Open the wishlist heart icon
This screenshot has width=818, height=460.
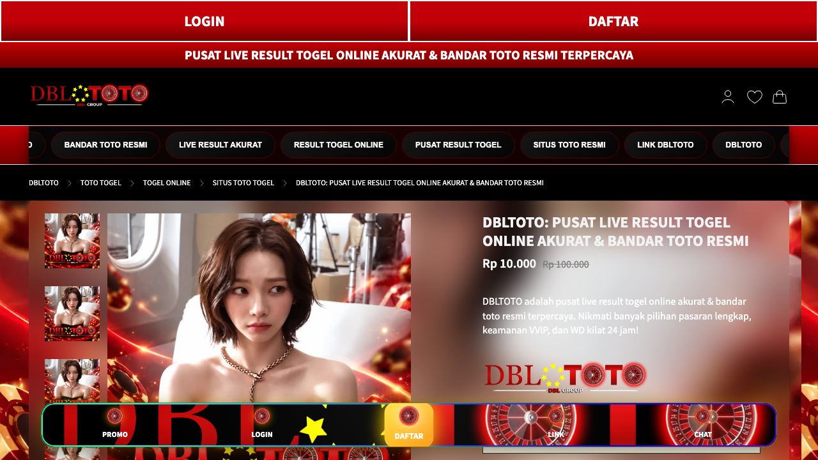(755, 97)
